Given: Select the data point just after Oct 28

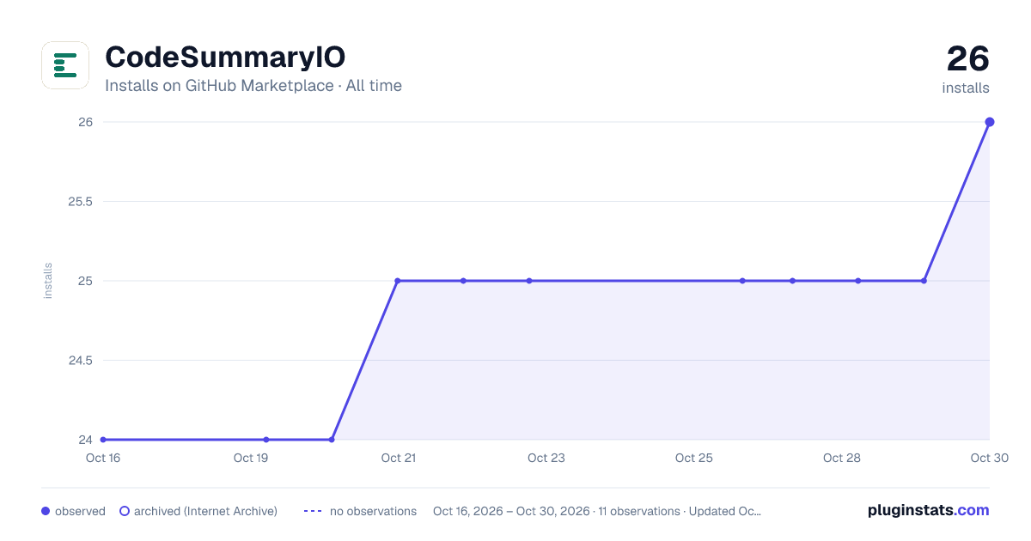Looking at the screenshot, I should click(x=858, y=281).
